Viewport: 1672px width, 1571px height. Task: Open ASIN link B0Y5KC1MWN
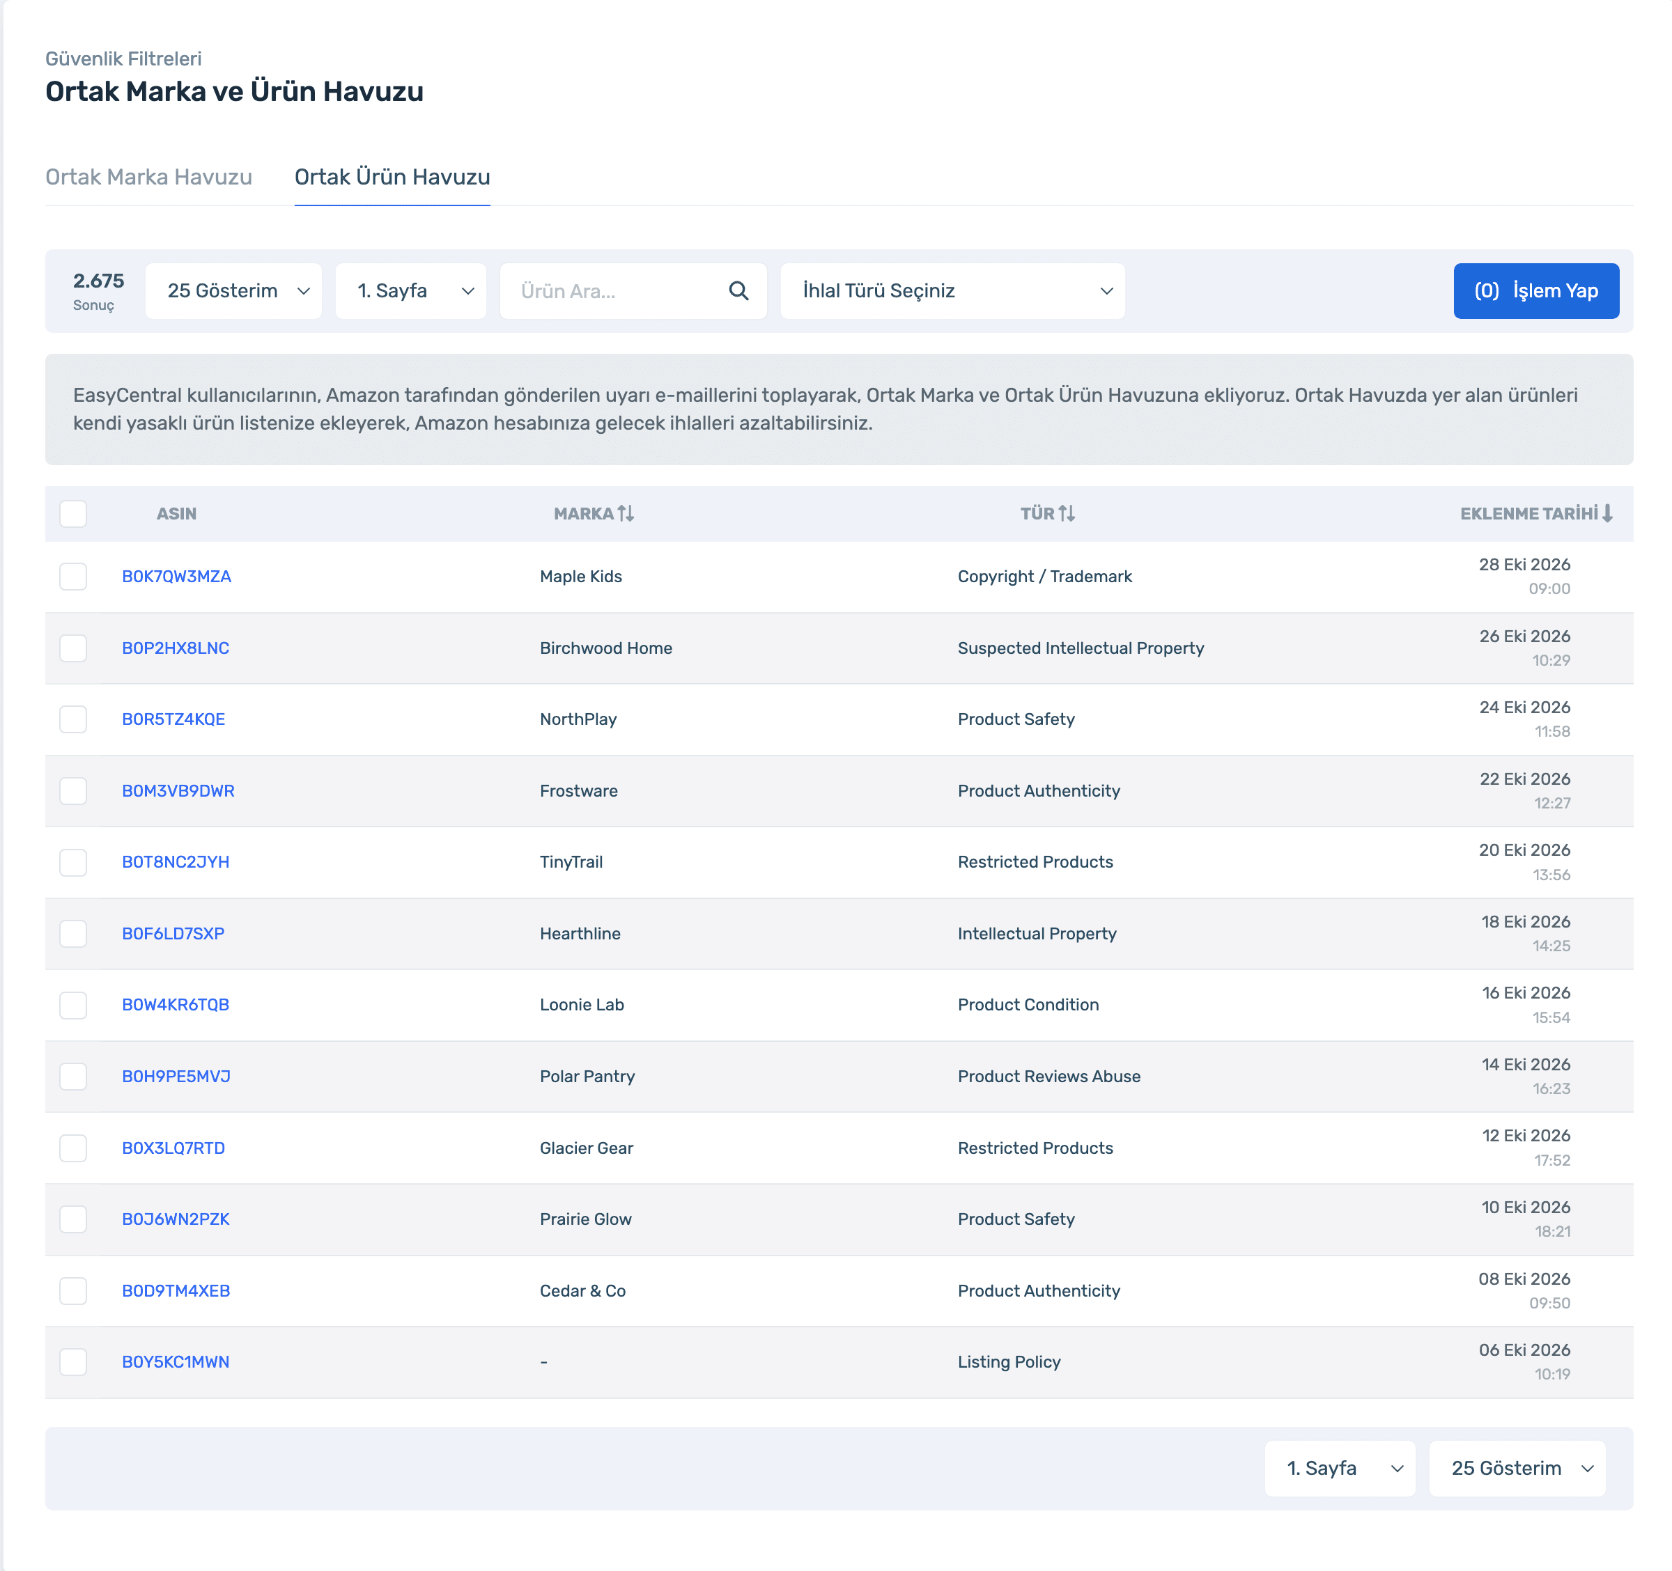pos(176,1363)
